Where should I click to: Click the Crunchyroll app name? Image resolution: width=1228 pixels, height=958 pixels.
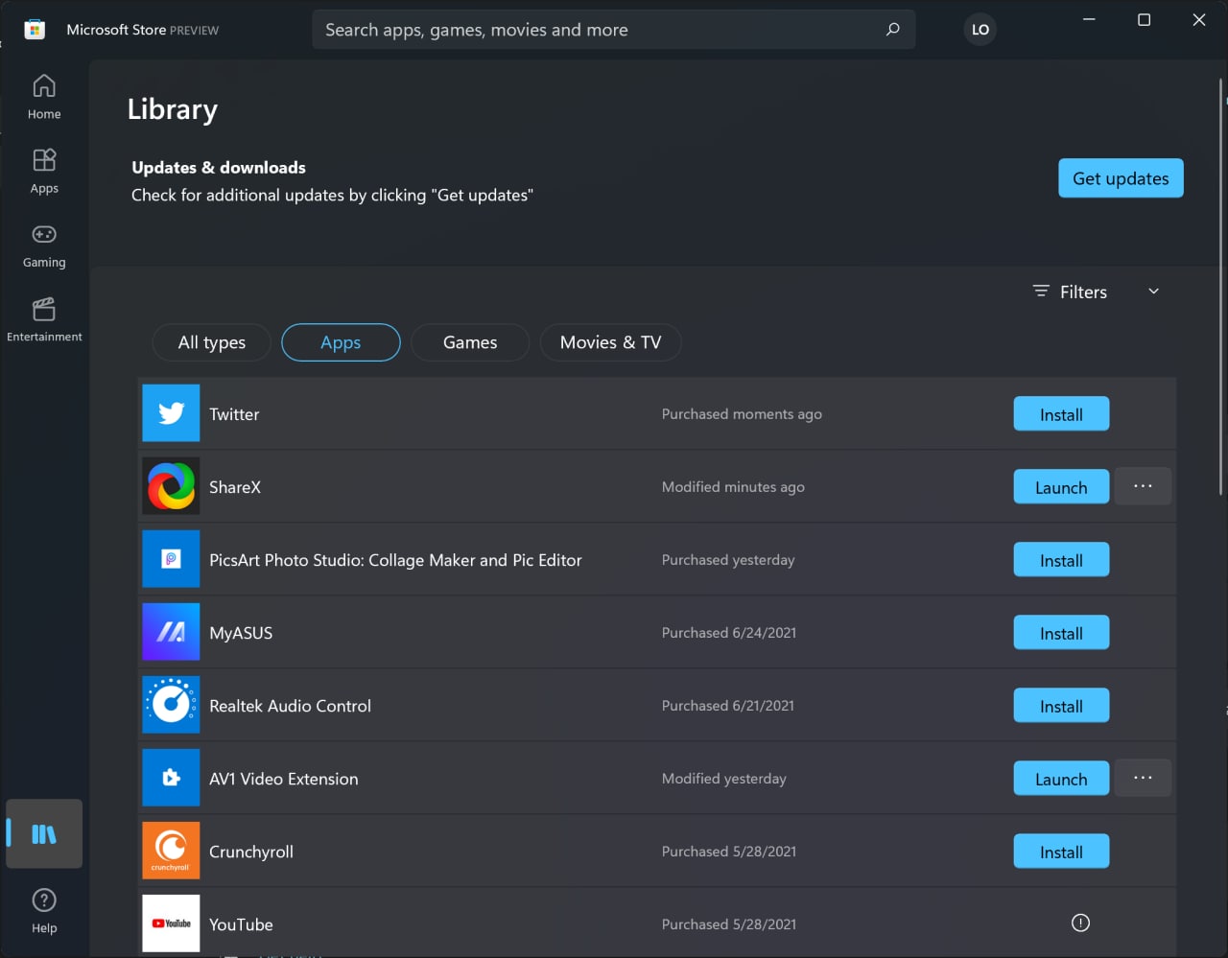click(x=251, y=852)
